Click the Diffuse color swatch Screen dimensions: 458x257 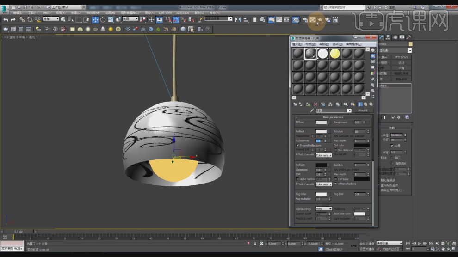tap(321, 122)
